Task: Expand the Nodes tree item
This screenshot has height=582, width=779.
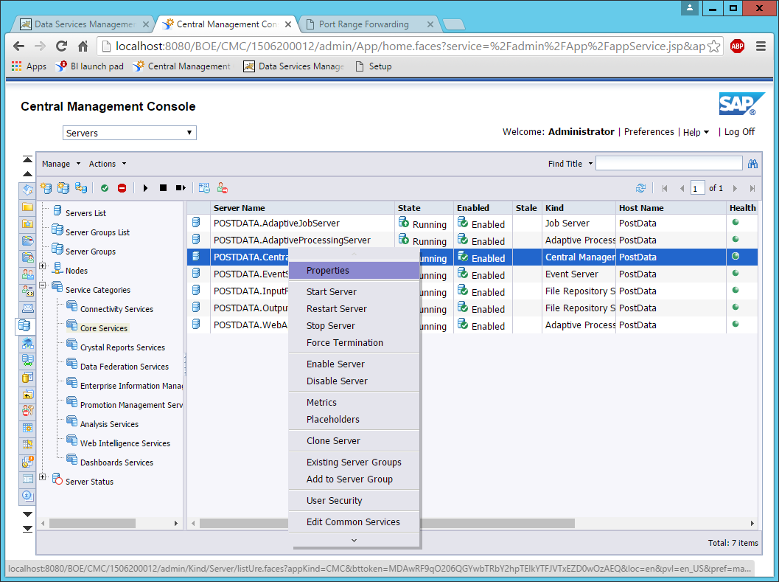Action: pos(43,266)
